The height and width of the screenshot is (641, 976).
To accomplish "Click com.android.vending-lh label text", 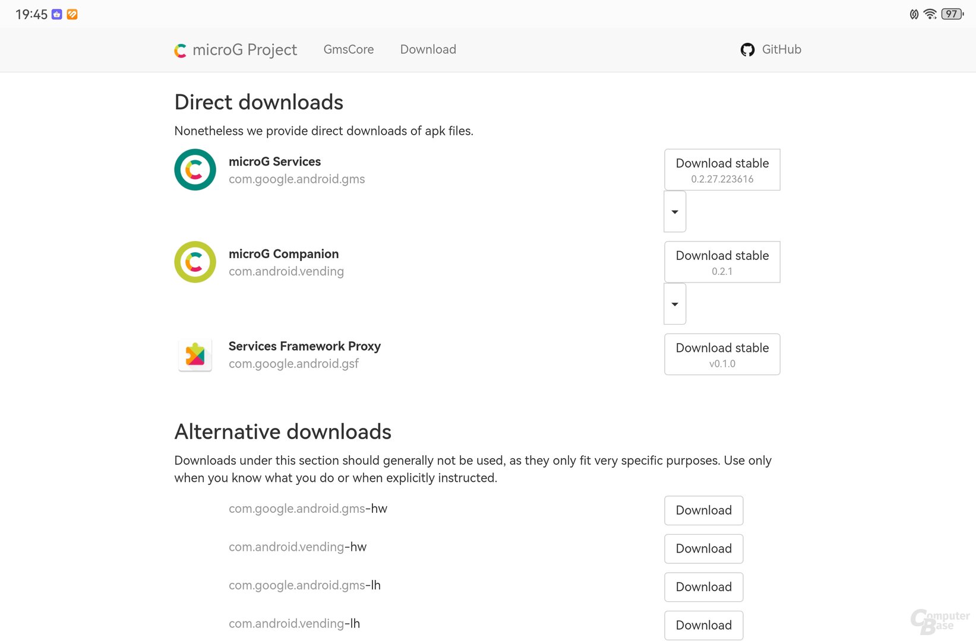I will (295, 624).
